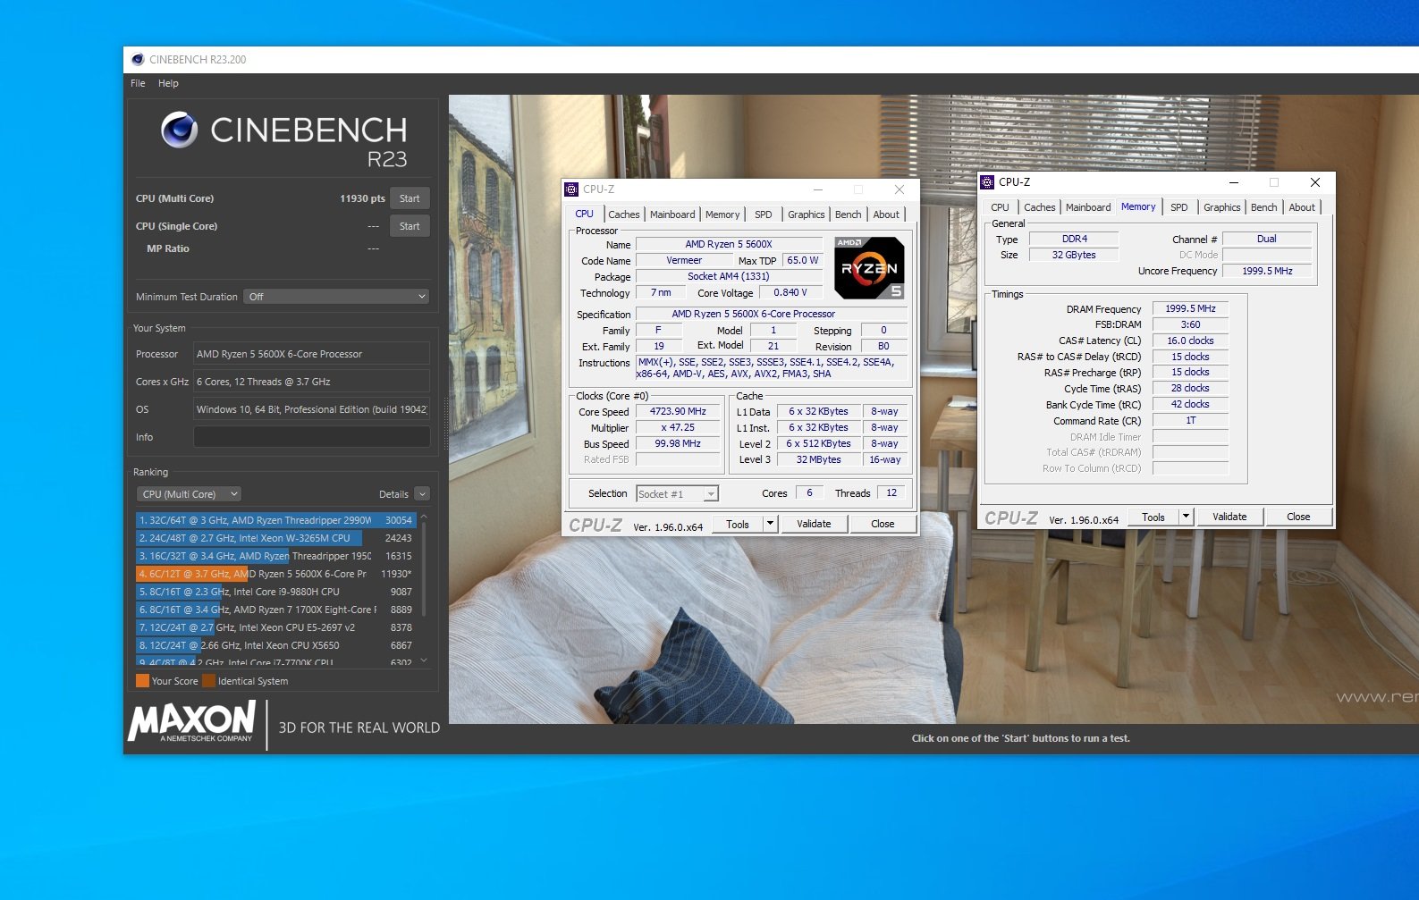Click the Core Speed value 4723.90 MHz

(678, 412)
